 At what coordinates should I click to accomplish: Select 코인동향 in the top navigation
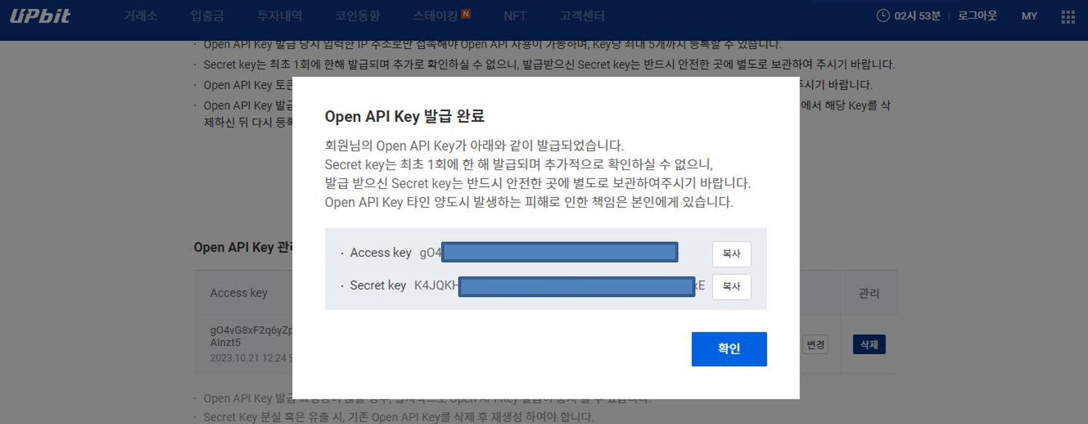click(x=357, y=16)
